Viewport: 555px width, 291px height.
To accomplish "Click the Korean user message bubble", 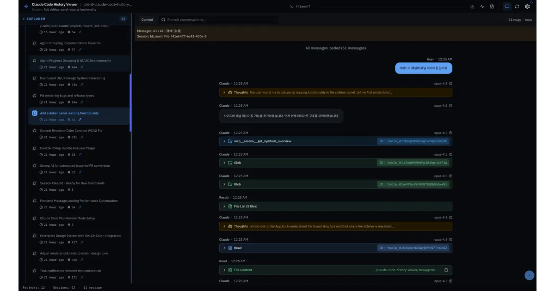I will 424,68.
